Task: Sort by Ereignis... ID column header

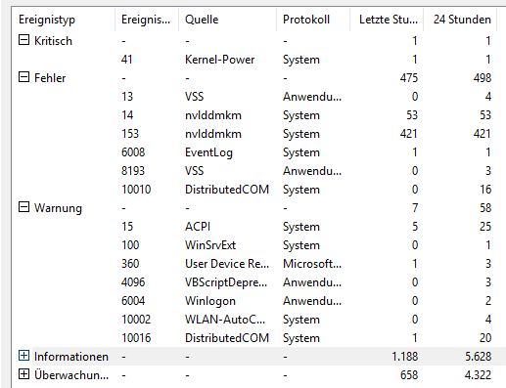Action: click(x=147, y=20)
